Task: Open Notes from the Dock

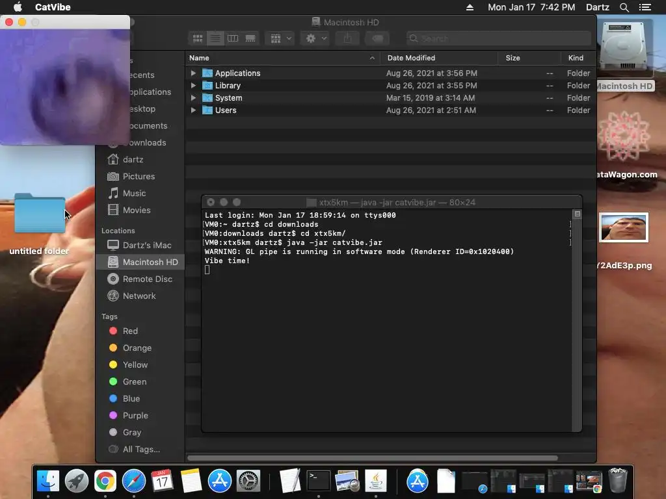Action: coord(191,481)
